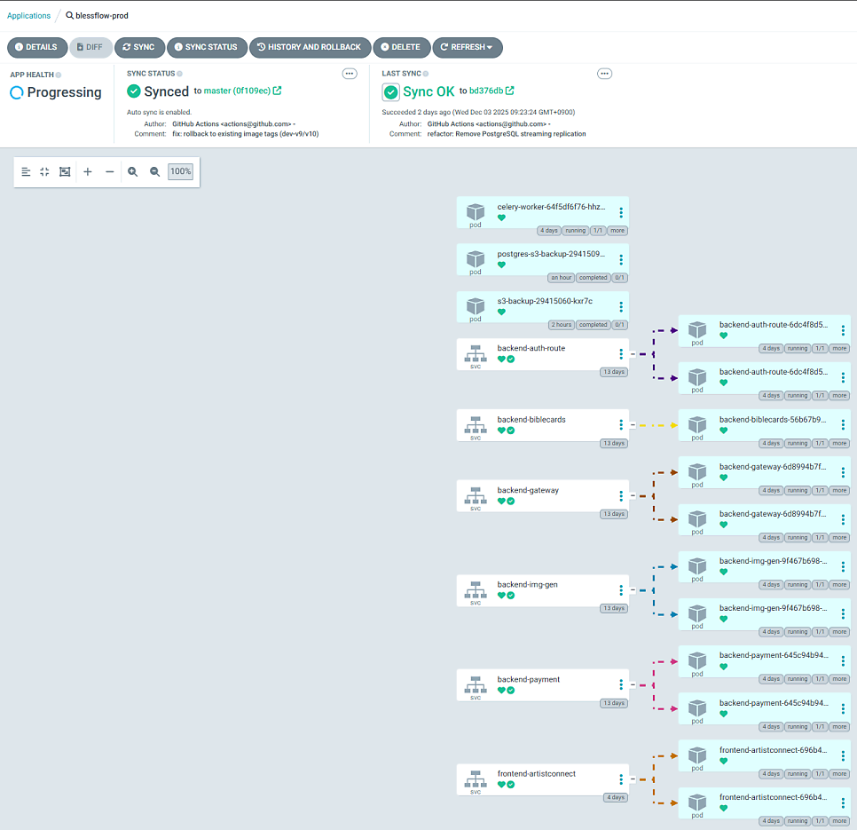Screen dimensions: 857x830
Task: Click the zoom out magnifier icon
Action: (154, 171)
